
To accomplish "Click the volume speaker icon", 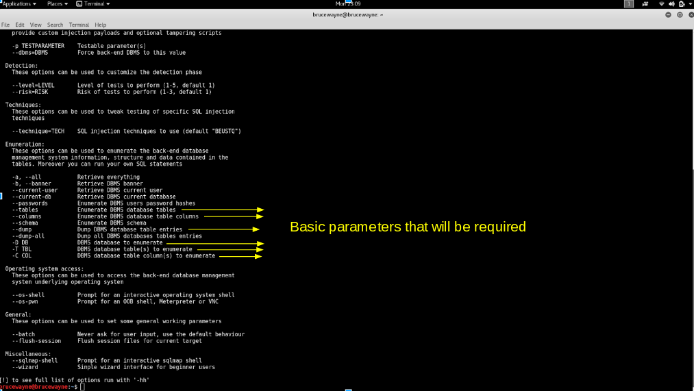I will [x=671, y=4].
